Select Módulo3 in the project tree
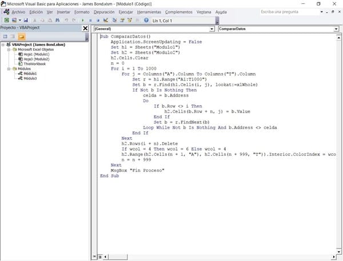343x261 pixels. pyautogui.click(x=30, y=78)
